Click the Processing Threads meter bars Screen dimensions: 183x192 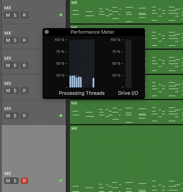[x=82, y=63]
